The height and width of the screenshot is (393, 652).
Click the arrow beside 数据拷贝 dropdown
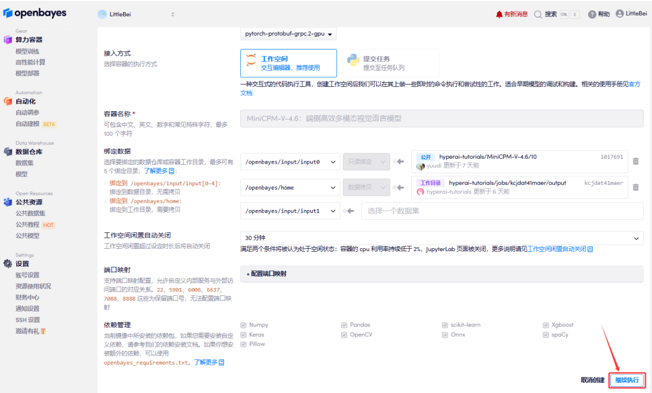tap(400, 188)
